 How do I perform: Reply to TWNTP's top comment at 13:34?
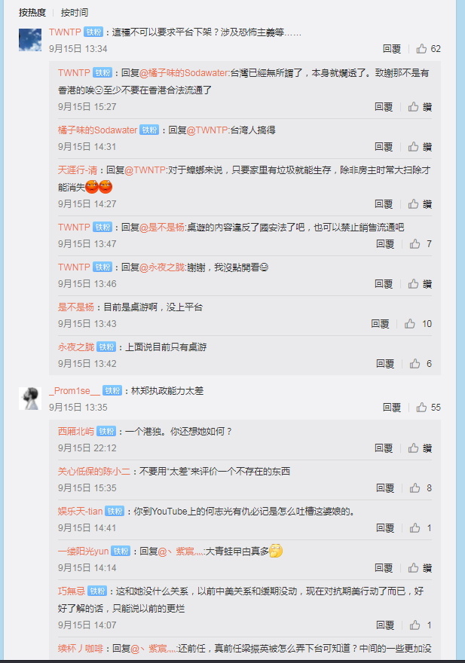click(391, 49)
